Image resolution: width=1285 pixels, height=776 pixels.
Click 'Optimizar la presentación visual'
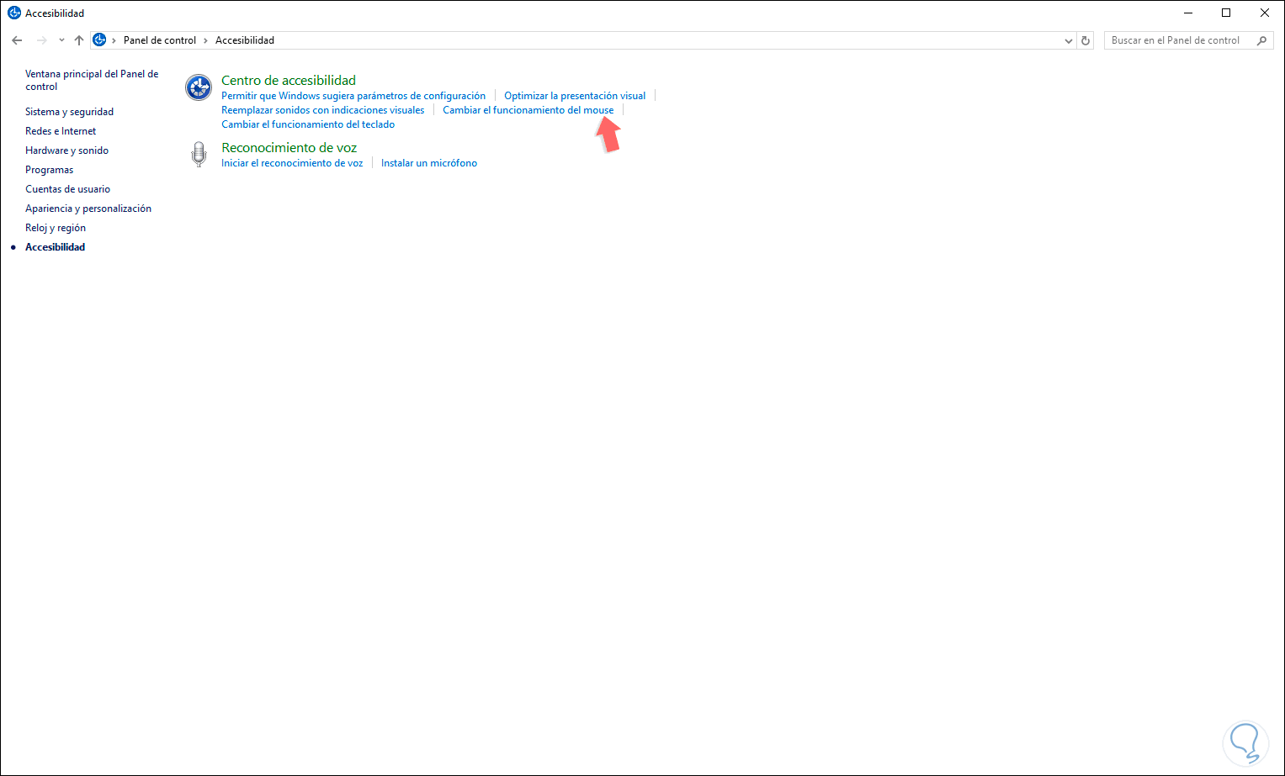[x=575, y=96]
